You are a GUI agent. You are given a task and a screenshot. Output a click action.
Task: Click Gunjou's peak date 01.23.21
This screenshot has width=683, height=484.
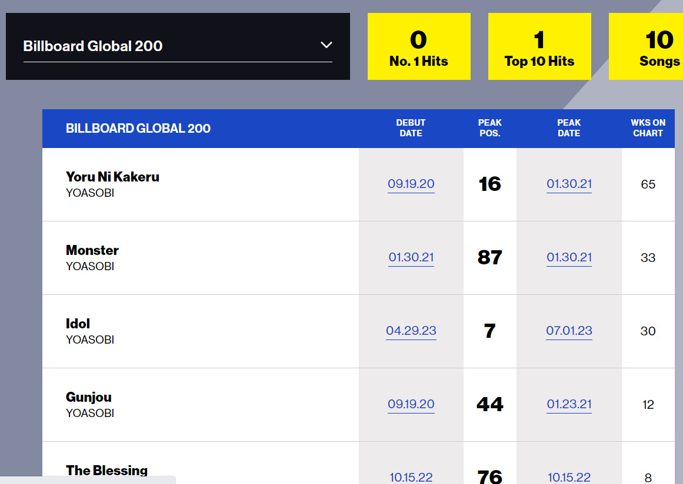click(569, 404)
